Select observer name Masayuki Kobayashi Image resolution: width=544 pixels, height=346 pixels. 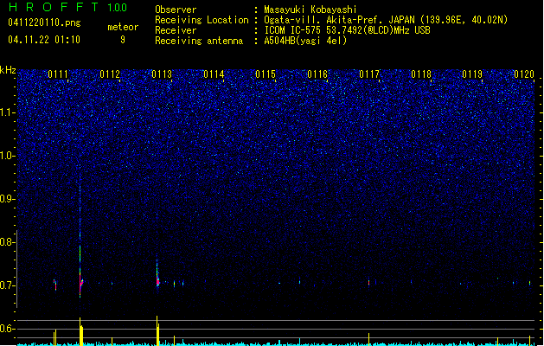tap(310, 10)
